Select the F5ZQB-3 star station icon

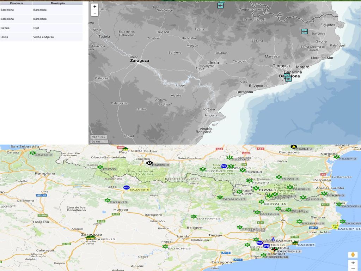[250, 180]
